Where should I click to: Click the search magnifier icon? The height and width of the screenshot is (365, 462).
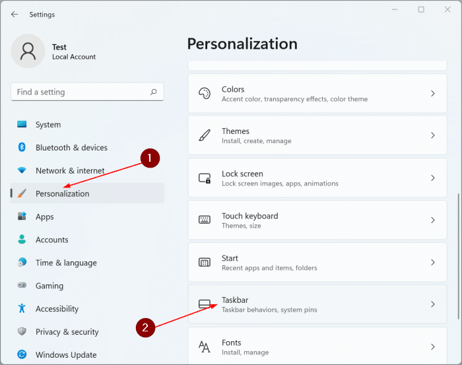point(154,92)
